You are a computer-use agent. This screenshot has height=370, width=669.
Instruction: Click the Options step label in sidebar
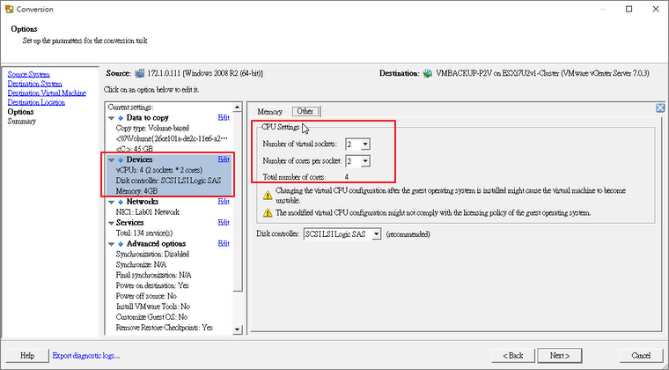20,112
